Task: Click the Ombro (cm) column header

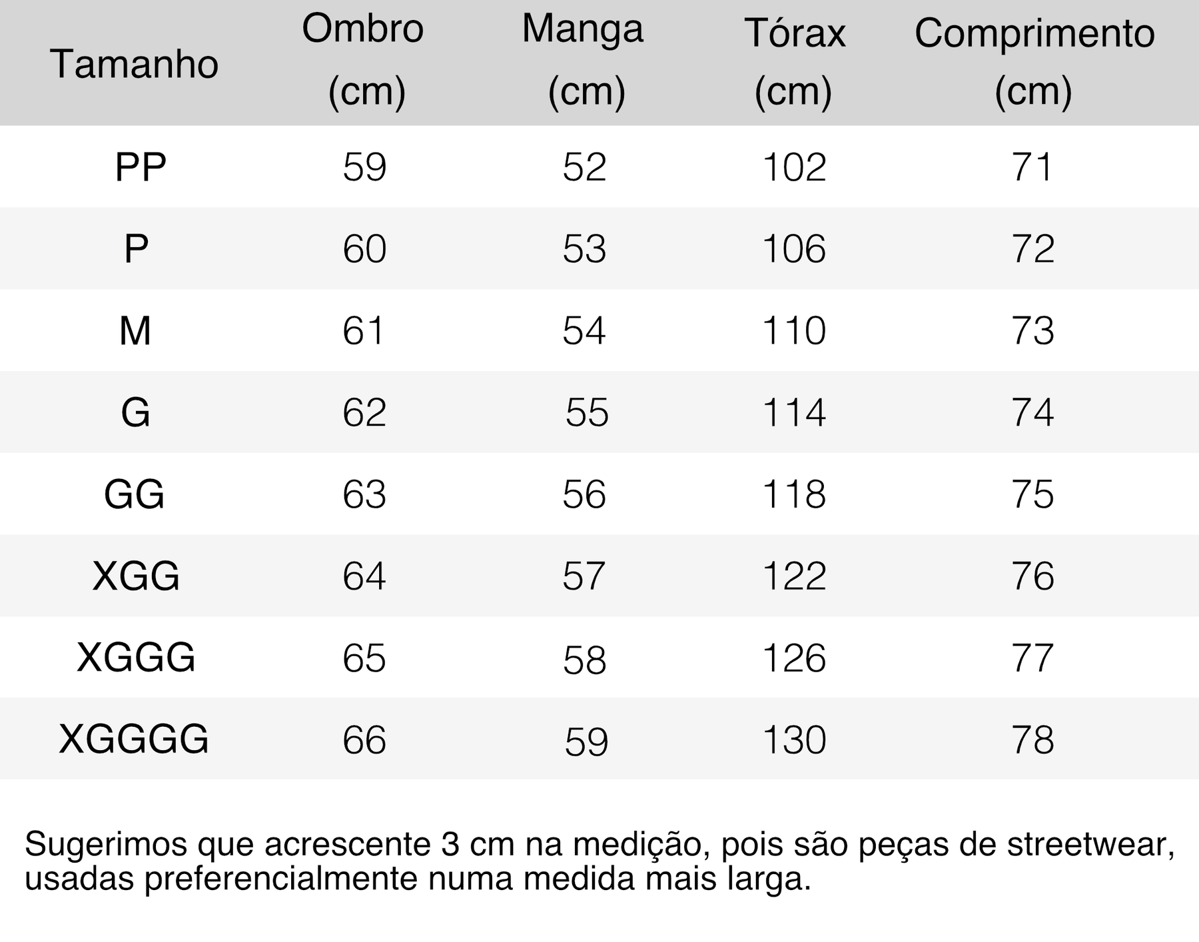Action: pos(364,59)
